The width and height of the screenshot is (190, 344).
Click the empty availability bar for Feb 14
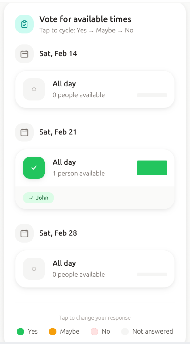pos(152,95)
